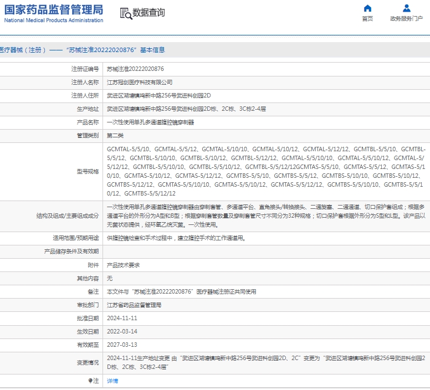Click the 注册人名称 row label
The image size is (430, 390).
[x=85, y=82]
